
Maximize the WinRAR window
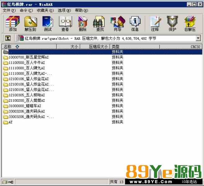(194, 4)
